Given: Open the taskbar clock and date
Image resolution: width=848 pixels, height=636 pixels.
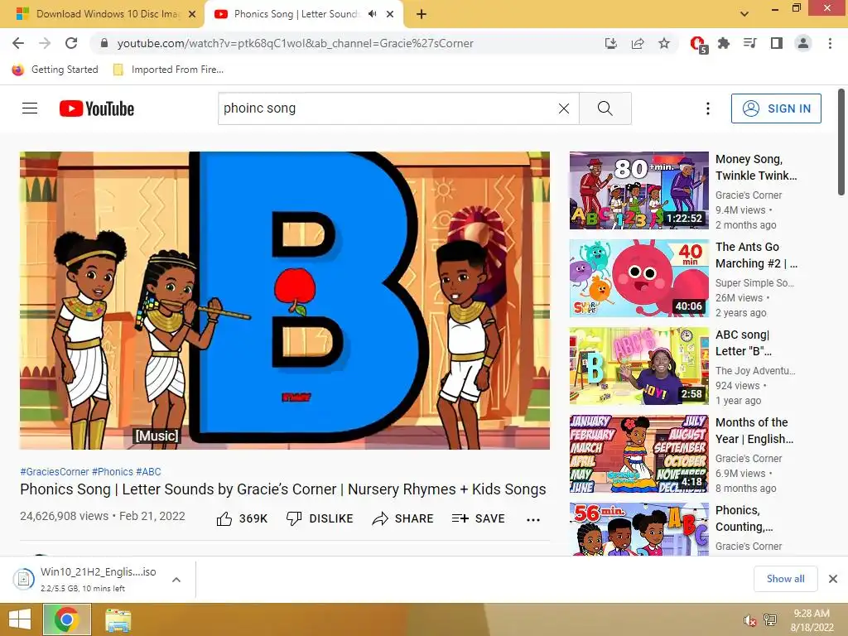Looking at the screenshot, I should [x=812, y=620].
